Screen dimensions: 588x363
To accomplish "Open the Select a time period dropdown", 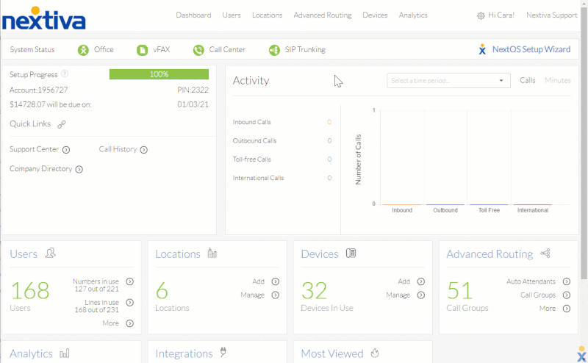I will [x=448, y=81].
